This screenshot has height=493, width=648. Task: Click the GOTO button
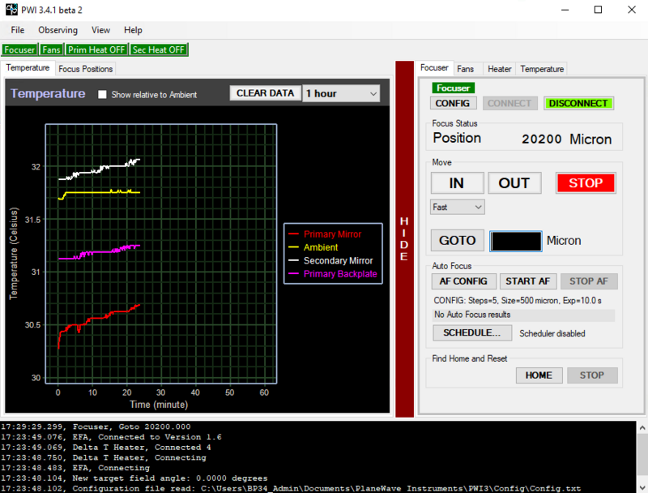tap(458, 241)
